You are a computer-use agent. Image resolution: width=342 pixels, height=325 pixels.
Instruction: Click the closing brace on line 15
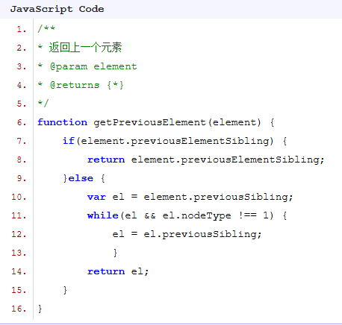[65, 290]
